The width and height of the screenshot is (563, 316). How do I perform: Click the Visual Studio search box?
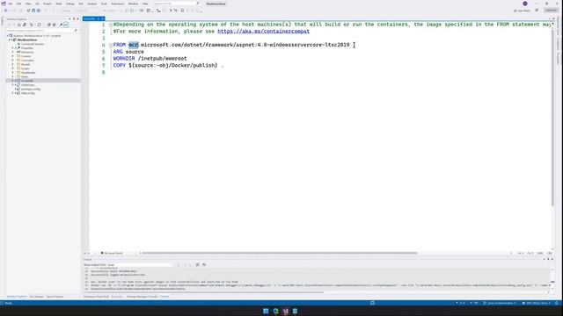[x=176, y=4]
